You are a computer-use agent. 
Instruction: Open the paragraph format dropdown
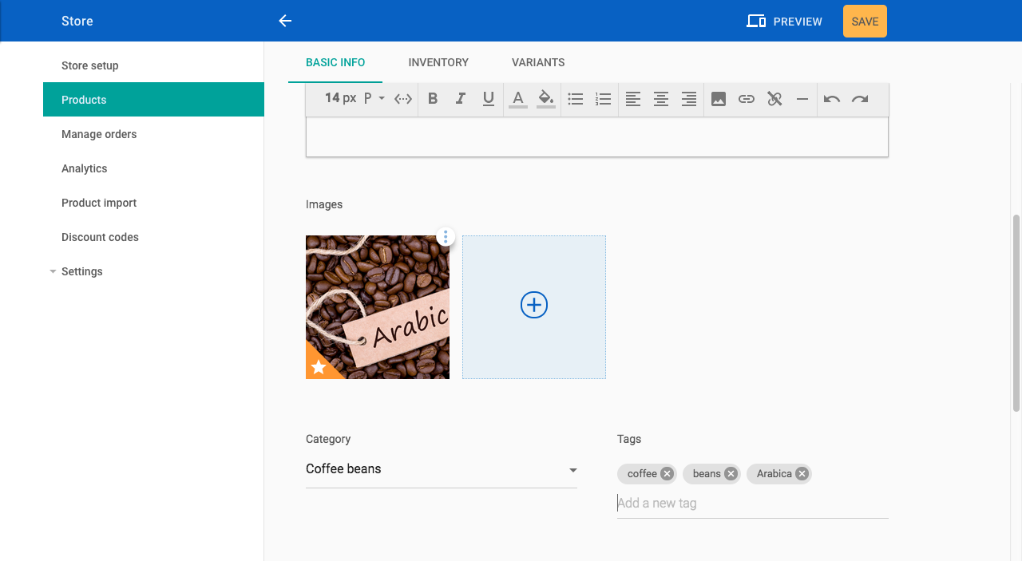374,98
